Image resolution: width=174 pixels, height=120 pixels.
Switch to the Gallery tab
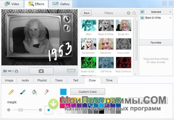pos(61,4)
